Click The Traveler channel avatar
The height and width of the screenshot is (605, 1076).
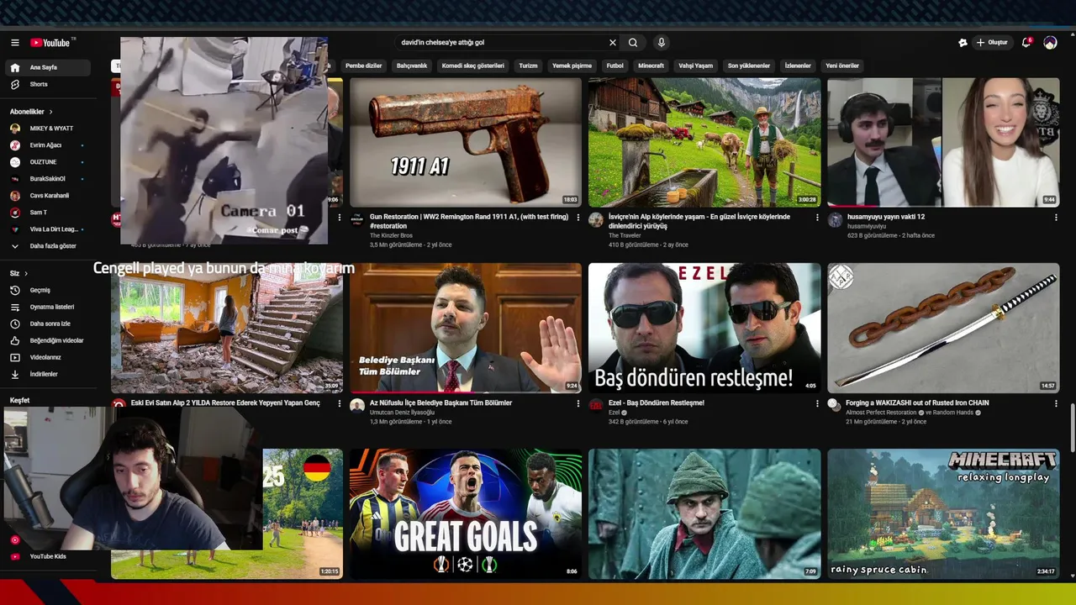pyautogui.click(x=595, y=220)
